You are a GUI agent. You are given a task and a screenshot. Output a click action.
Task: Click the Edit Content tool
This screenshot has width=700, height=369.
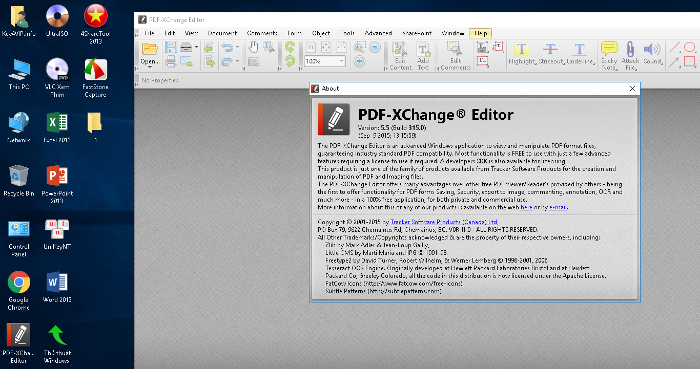pyautogui.click(x=400, y=56)
